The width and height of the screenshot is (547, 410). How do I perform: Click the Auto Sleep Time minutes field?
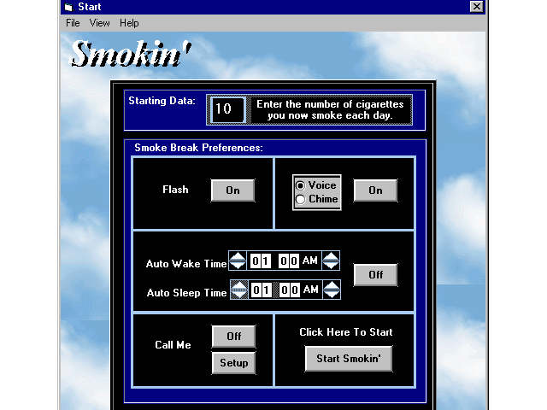pyautogui.click(x=290, y=290)
